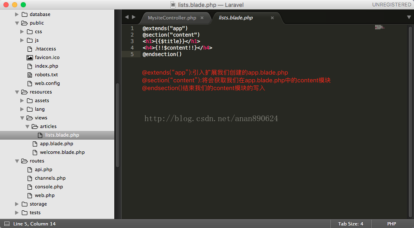Place cursor on @section("content") line

171,35
